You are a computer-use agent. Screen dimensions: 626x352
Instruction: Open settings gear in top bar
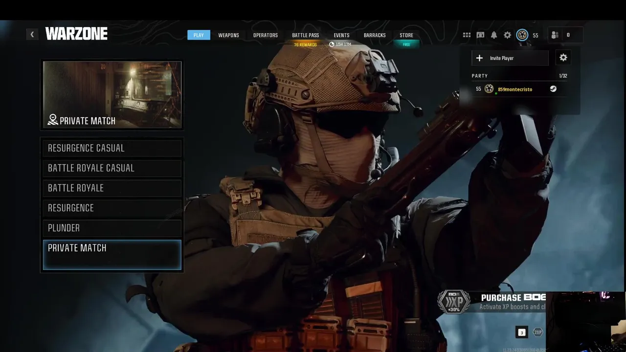click(508, 35)
